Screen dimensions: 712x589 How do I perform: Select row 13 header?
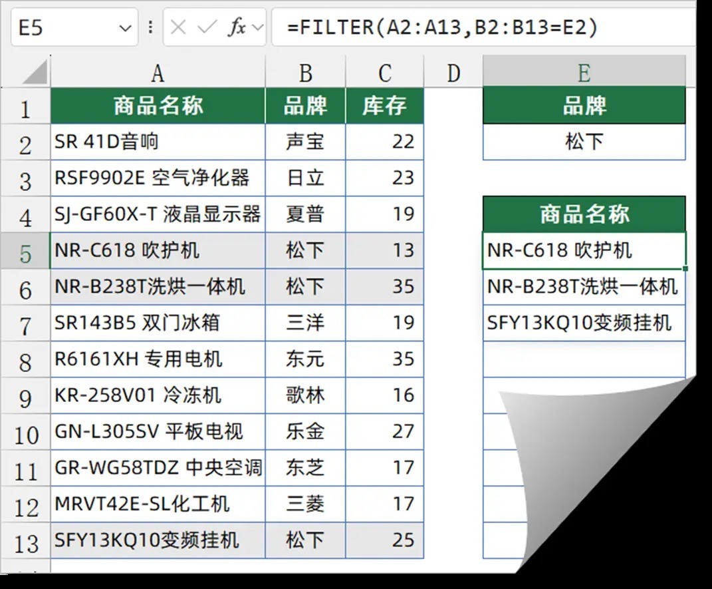point(25,541)
